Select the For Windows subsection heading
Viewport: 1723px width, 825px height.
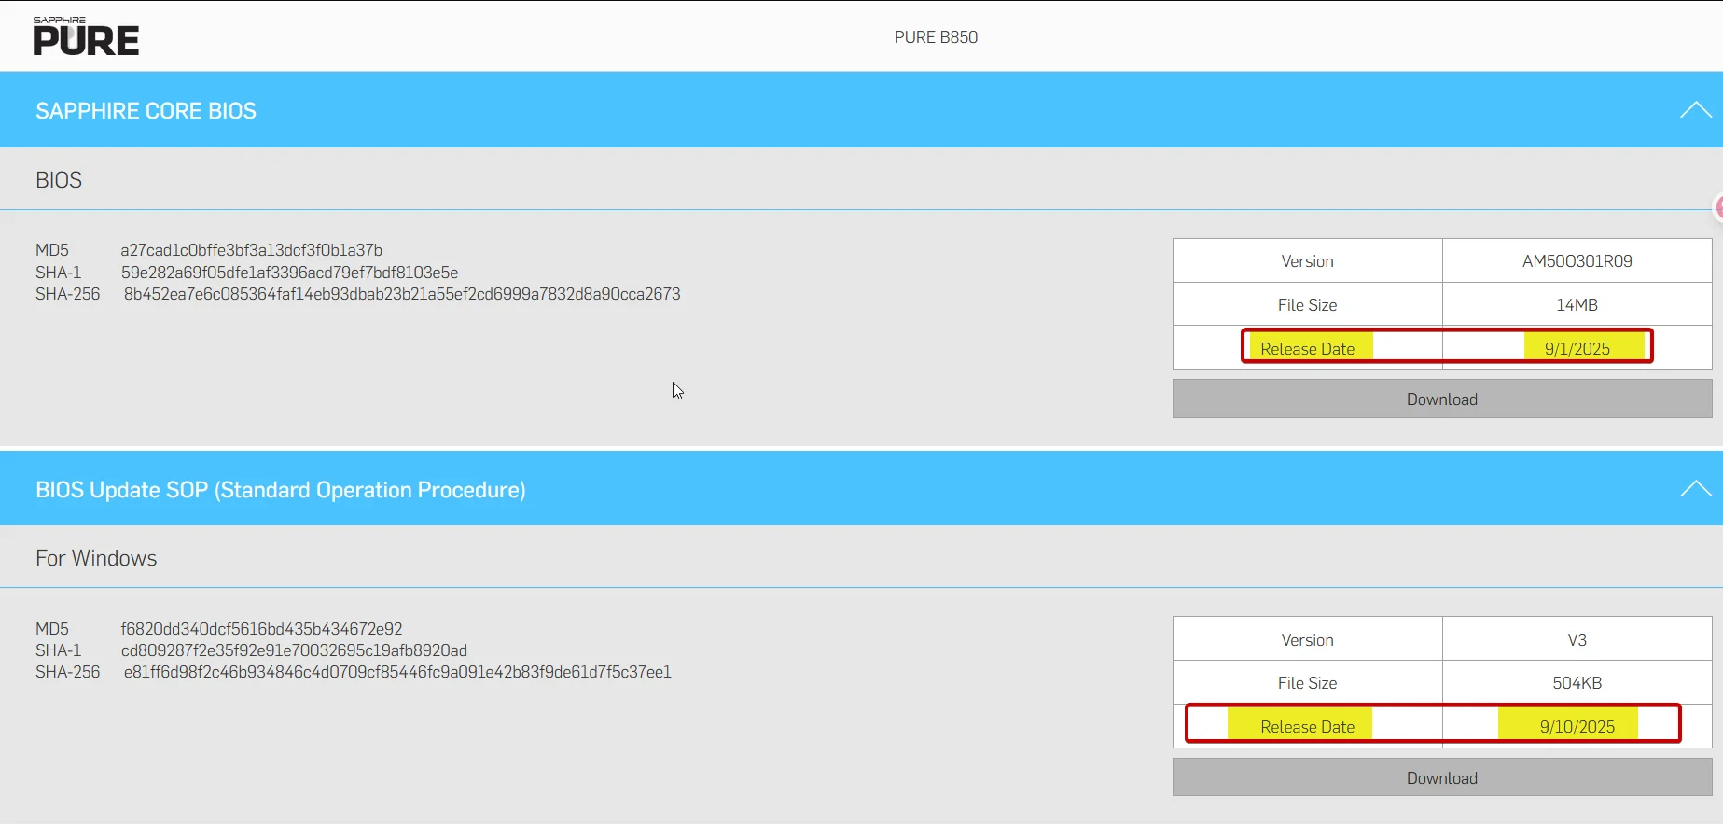click(96, 558)
